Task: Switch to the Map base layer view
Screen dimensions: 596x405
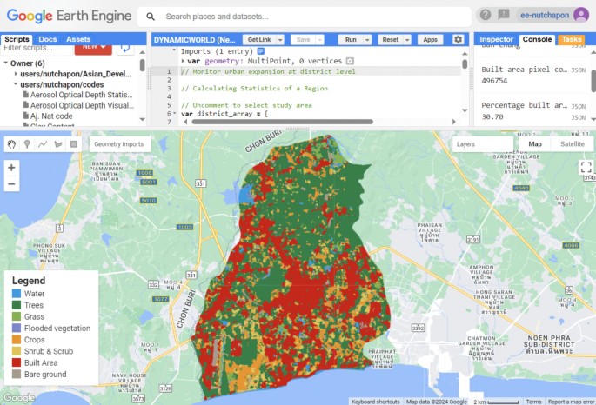Action: [x=536, y=144]
